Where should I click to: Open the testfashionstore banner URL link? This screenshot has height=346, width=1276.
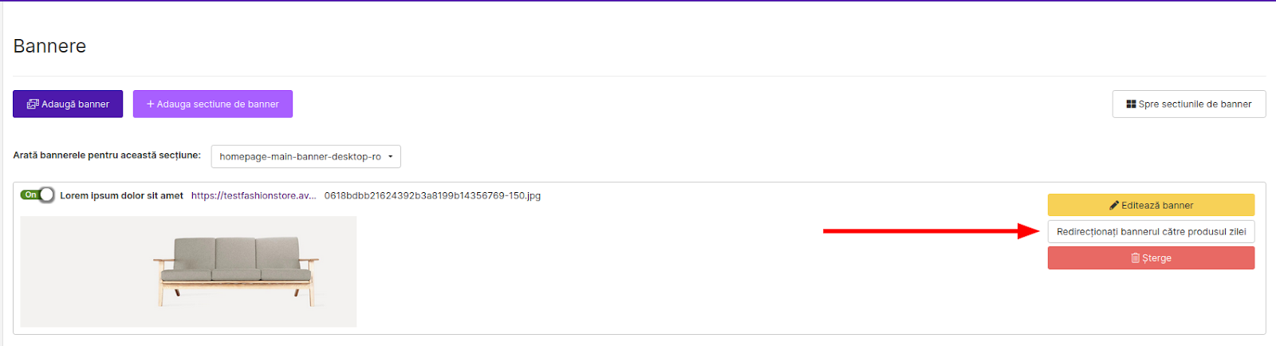pos(254,196)
